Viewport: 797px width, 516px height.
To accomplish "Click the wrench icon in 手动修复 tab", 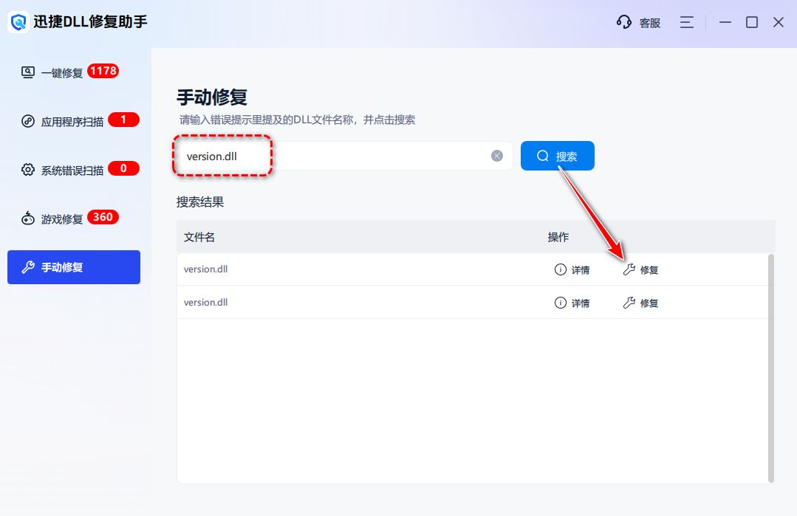I will pos(28,267).
